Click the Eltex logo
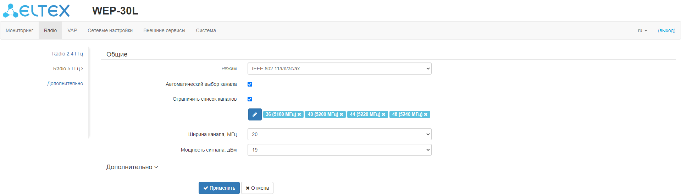Screen dimensions: 681x195 coord(37,11)
